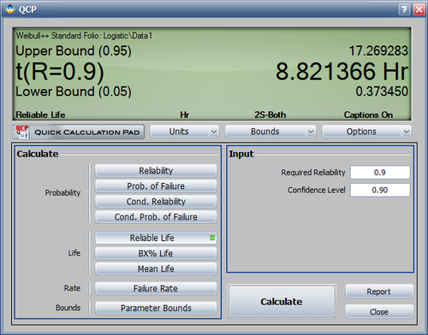This screenshot has height=335, width=428.
Task: Choose the Cond. Reliability option
Action: 156,202
